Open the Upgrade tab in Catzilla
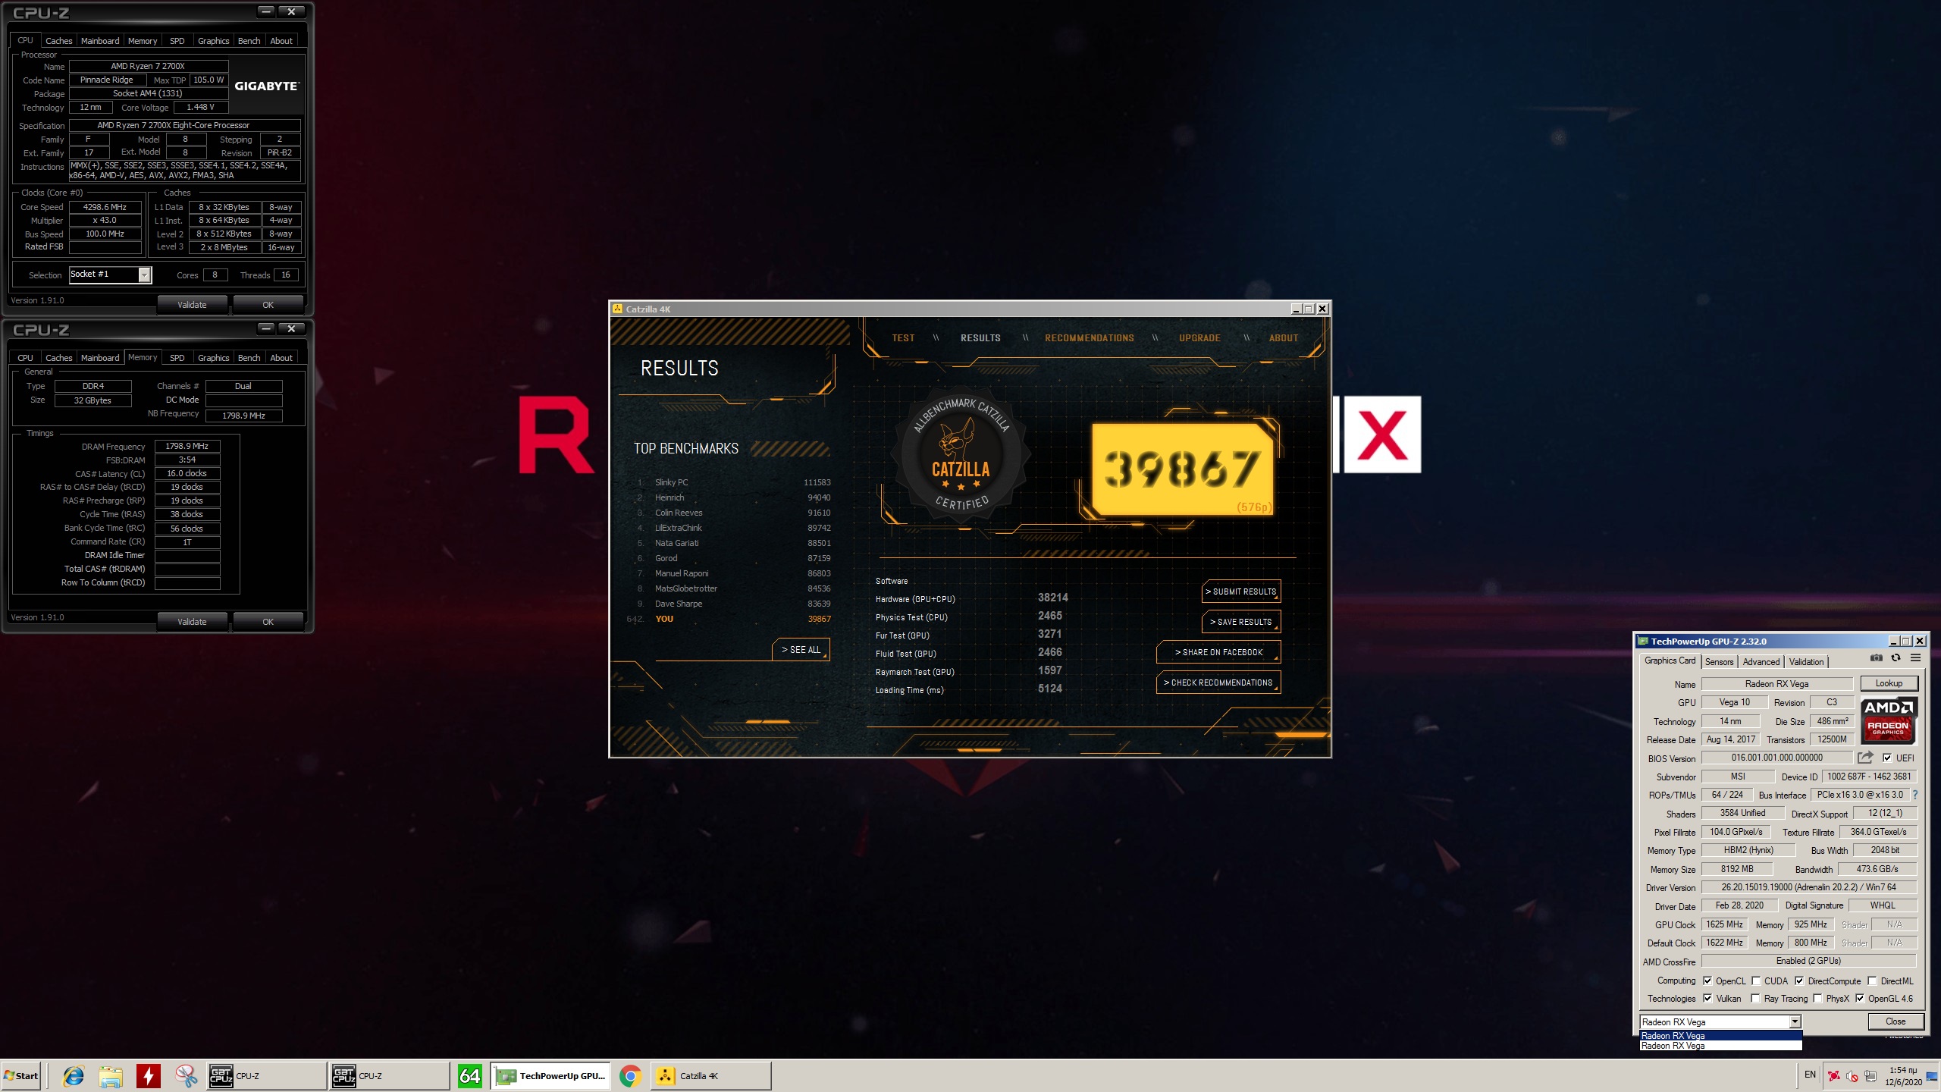Image resolution: width=1941 pixels, height=1092 pixels. click(x=1199, y=338)
